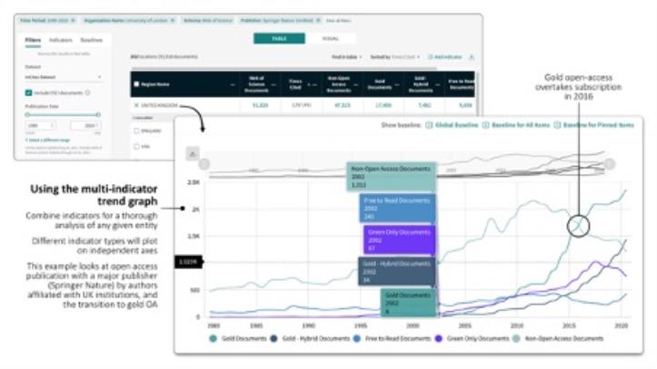Viewport: 657px width, 369px height.
Task: Click the left handle of Publication Date slider
Action: point(27,114)
